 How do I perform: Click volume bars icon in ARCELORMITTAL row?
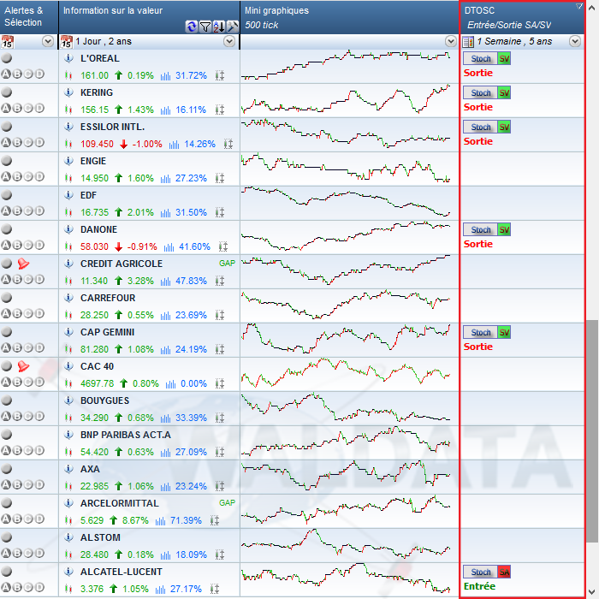click(x=161, y=520)
